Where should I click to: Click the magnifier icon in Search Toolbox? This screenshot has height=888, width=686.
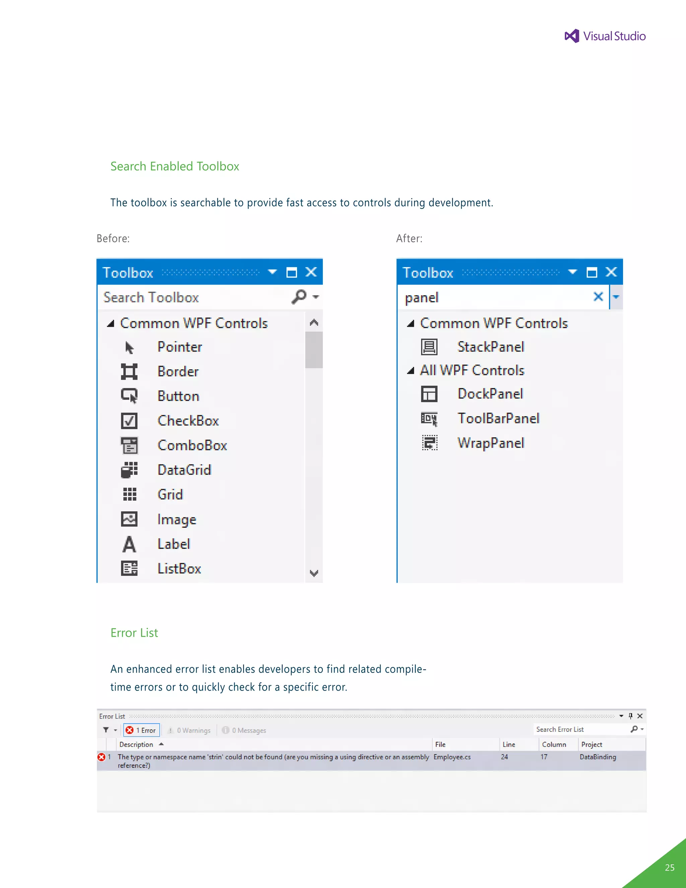[299, 297]
